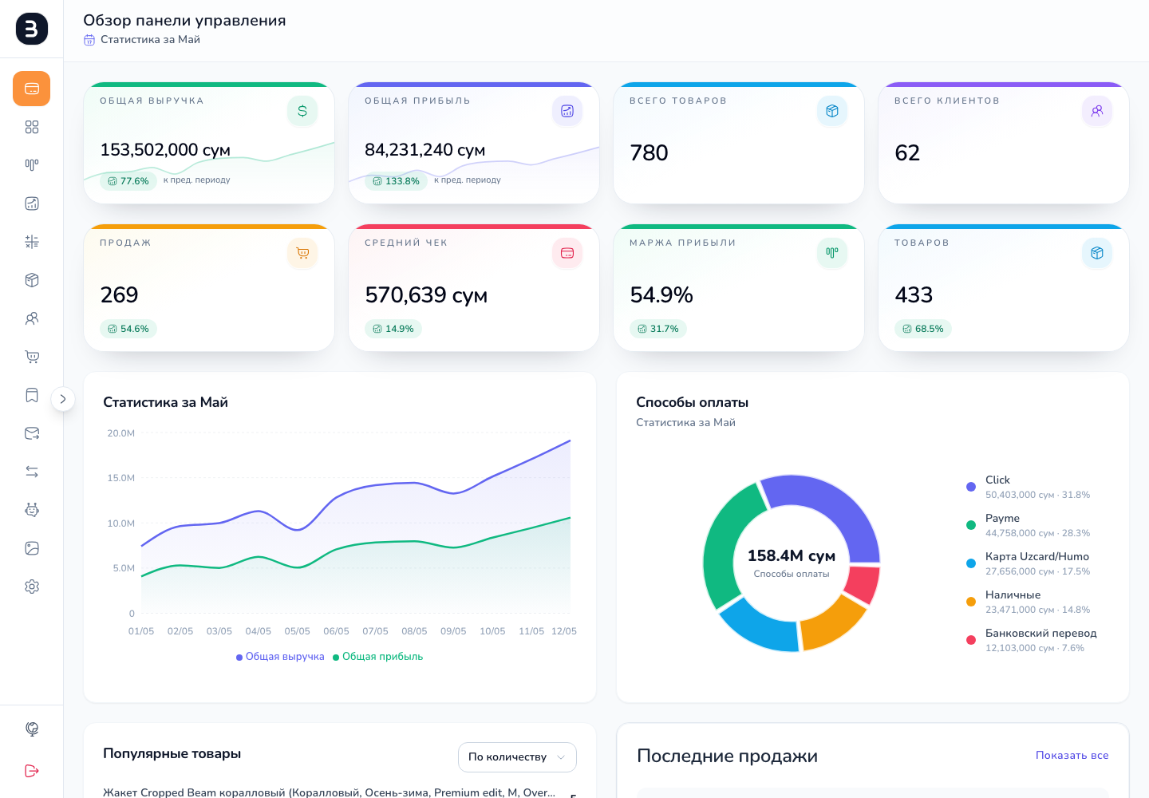Click the card icon on Средний чек card
Image resolution: width=1149 pixels, height=798 pixels.
[567, 253]
